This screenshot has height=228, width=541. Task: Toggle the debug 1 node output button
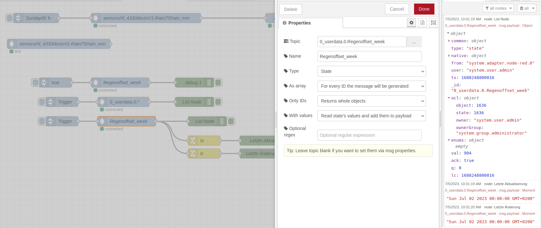tap(218, 83)
